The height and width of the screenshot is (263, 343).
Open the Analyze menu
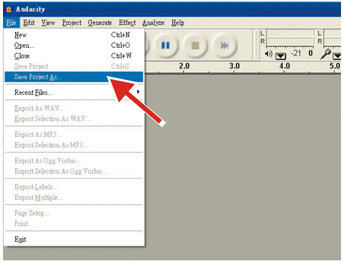pyautogui.click(x=153, y=23)
